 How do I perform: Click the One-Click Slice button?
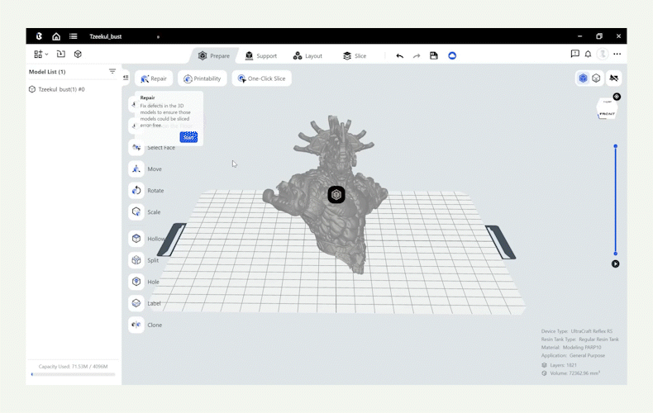click(261, 78)
